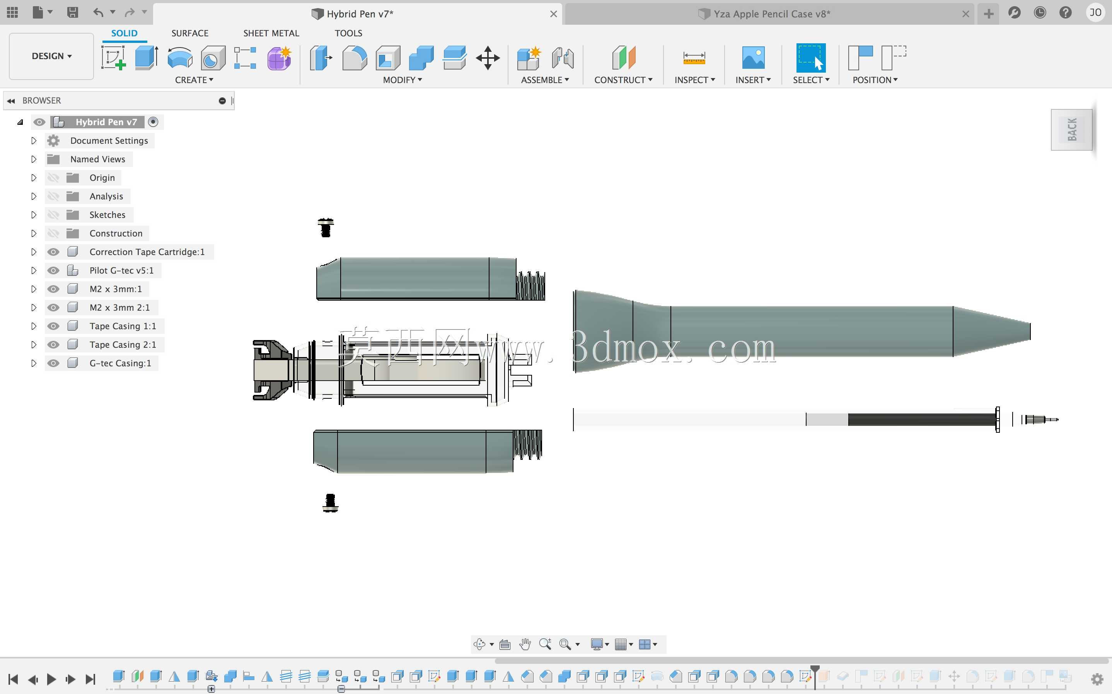Select the Shell tool icon
This screenshot has width=1112, height=694.
(388, 58)
